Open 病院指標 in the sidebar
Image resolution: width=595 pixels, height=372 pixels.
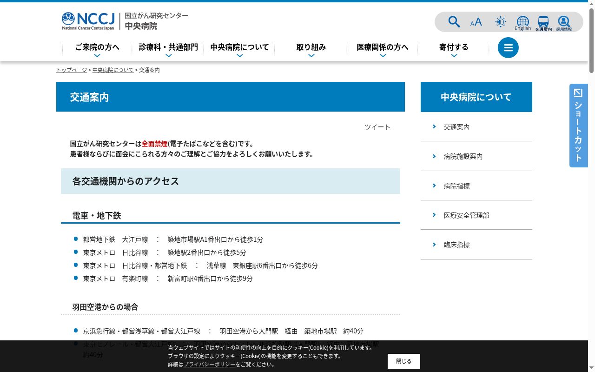(x=476, y=186)
